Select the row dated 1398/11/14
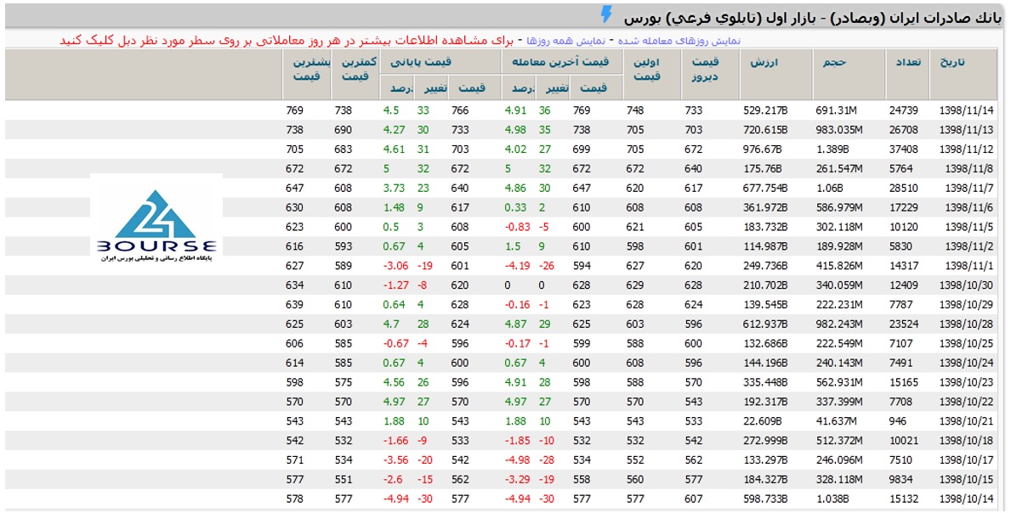The width and height of the screenshot is (1011, 513). (x=503, y=110)
